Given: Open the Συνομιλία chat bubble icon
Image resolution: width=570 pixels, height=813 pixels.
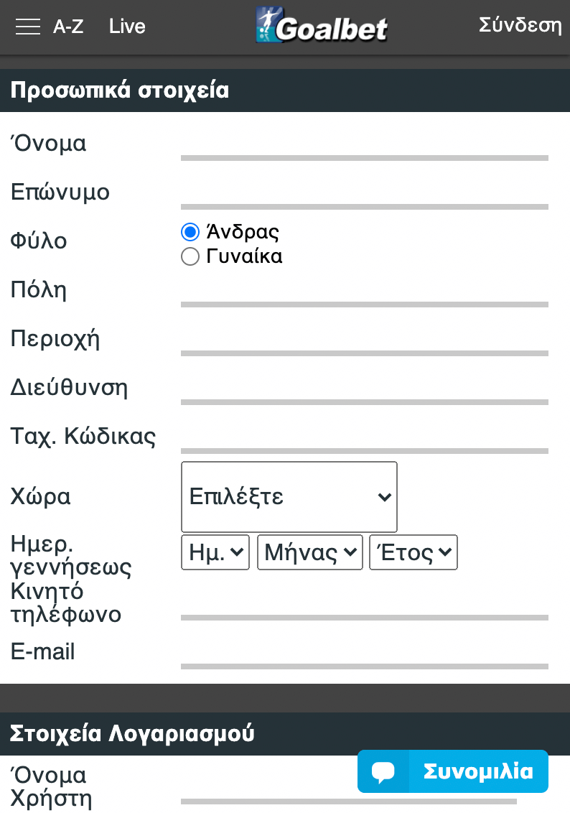Looking at the screenshot, I should click(x=383, y=771).
